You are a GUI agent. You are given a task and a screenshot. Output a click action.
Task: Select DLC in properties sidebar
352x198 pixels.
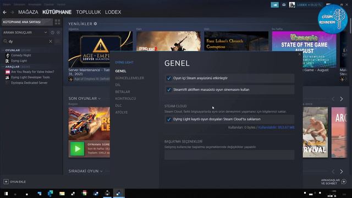click(x=119, y=106)
